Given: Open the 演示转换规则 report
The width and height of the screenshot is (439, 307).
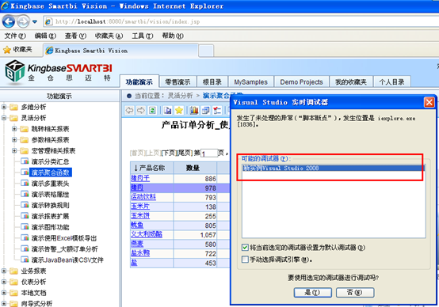Looking at the screenshot, I should pyautogui.click(x=50, y=205).
